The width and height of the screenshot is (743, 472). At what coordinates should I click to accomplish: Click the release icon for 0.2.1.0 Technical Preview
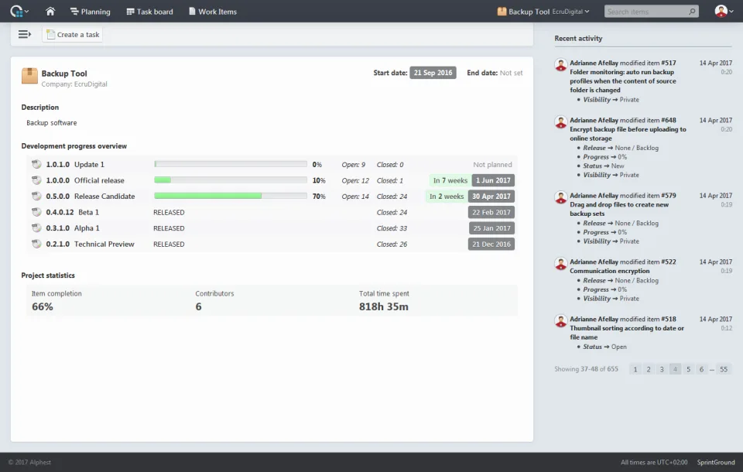pos(36,244)
